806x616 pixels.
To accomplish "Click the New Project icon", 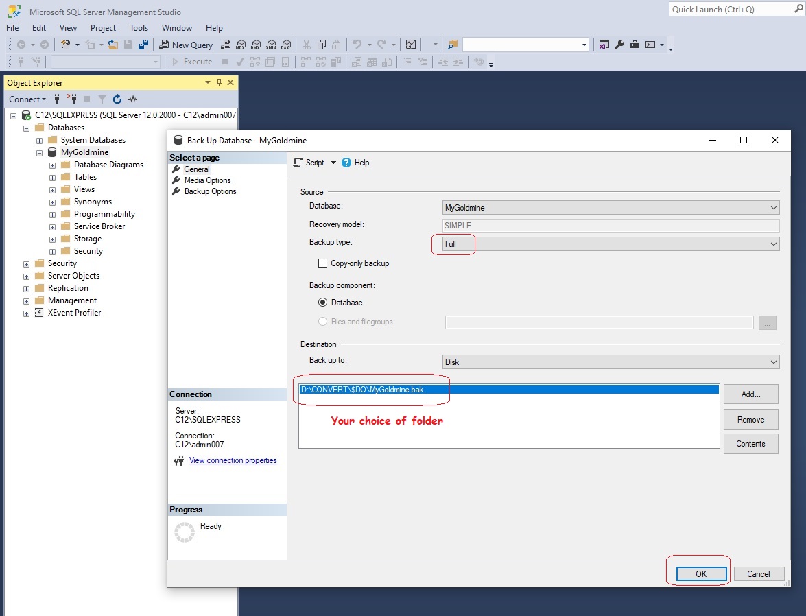I will point(65,45).
